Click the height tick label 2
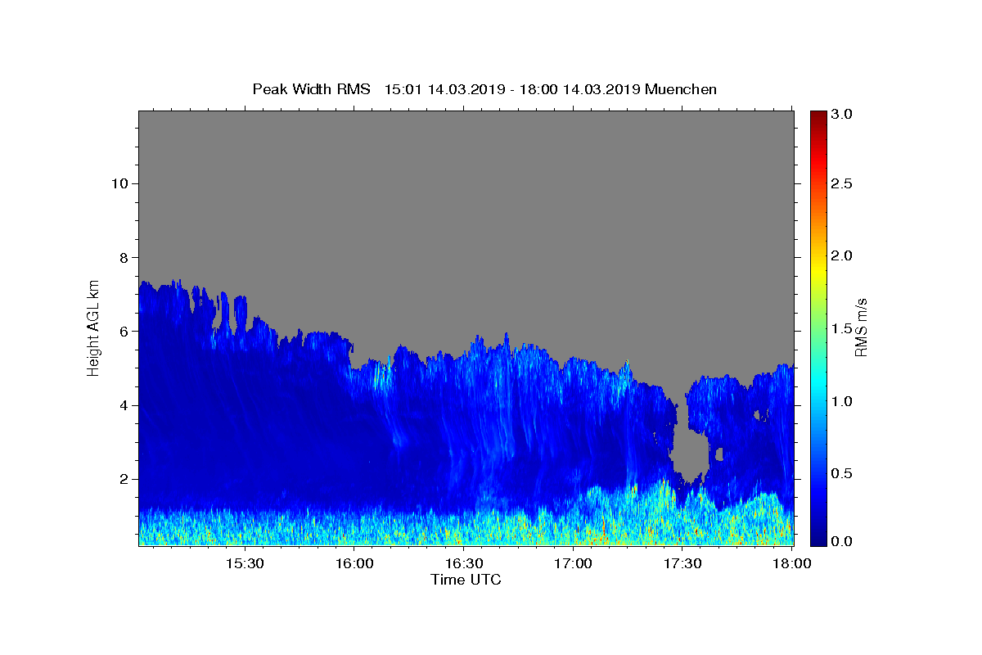The height and width of the screenshot is (655, 982). [124, 479]
